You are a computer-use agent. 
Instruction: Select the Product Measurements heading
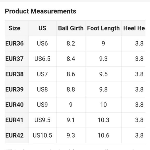[41, 11]
